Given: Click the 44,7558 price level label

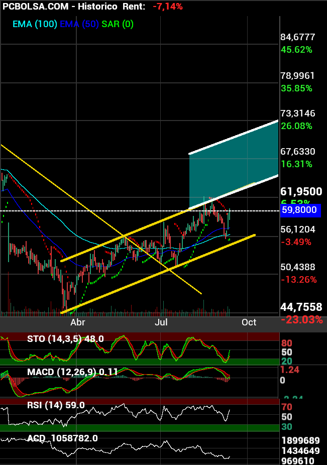Looking at the screenshot, I should 301,307.
